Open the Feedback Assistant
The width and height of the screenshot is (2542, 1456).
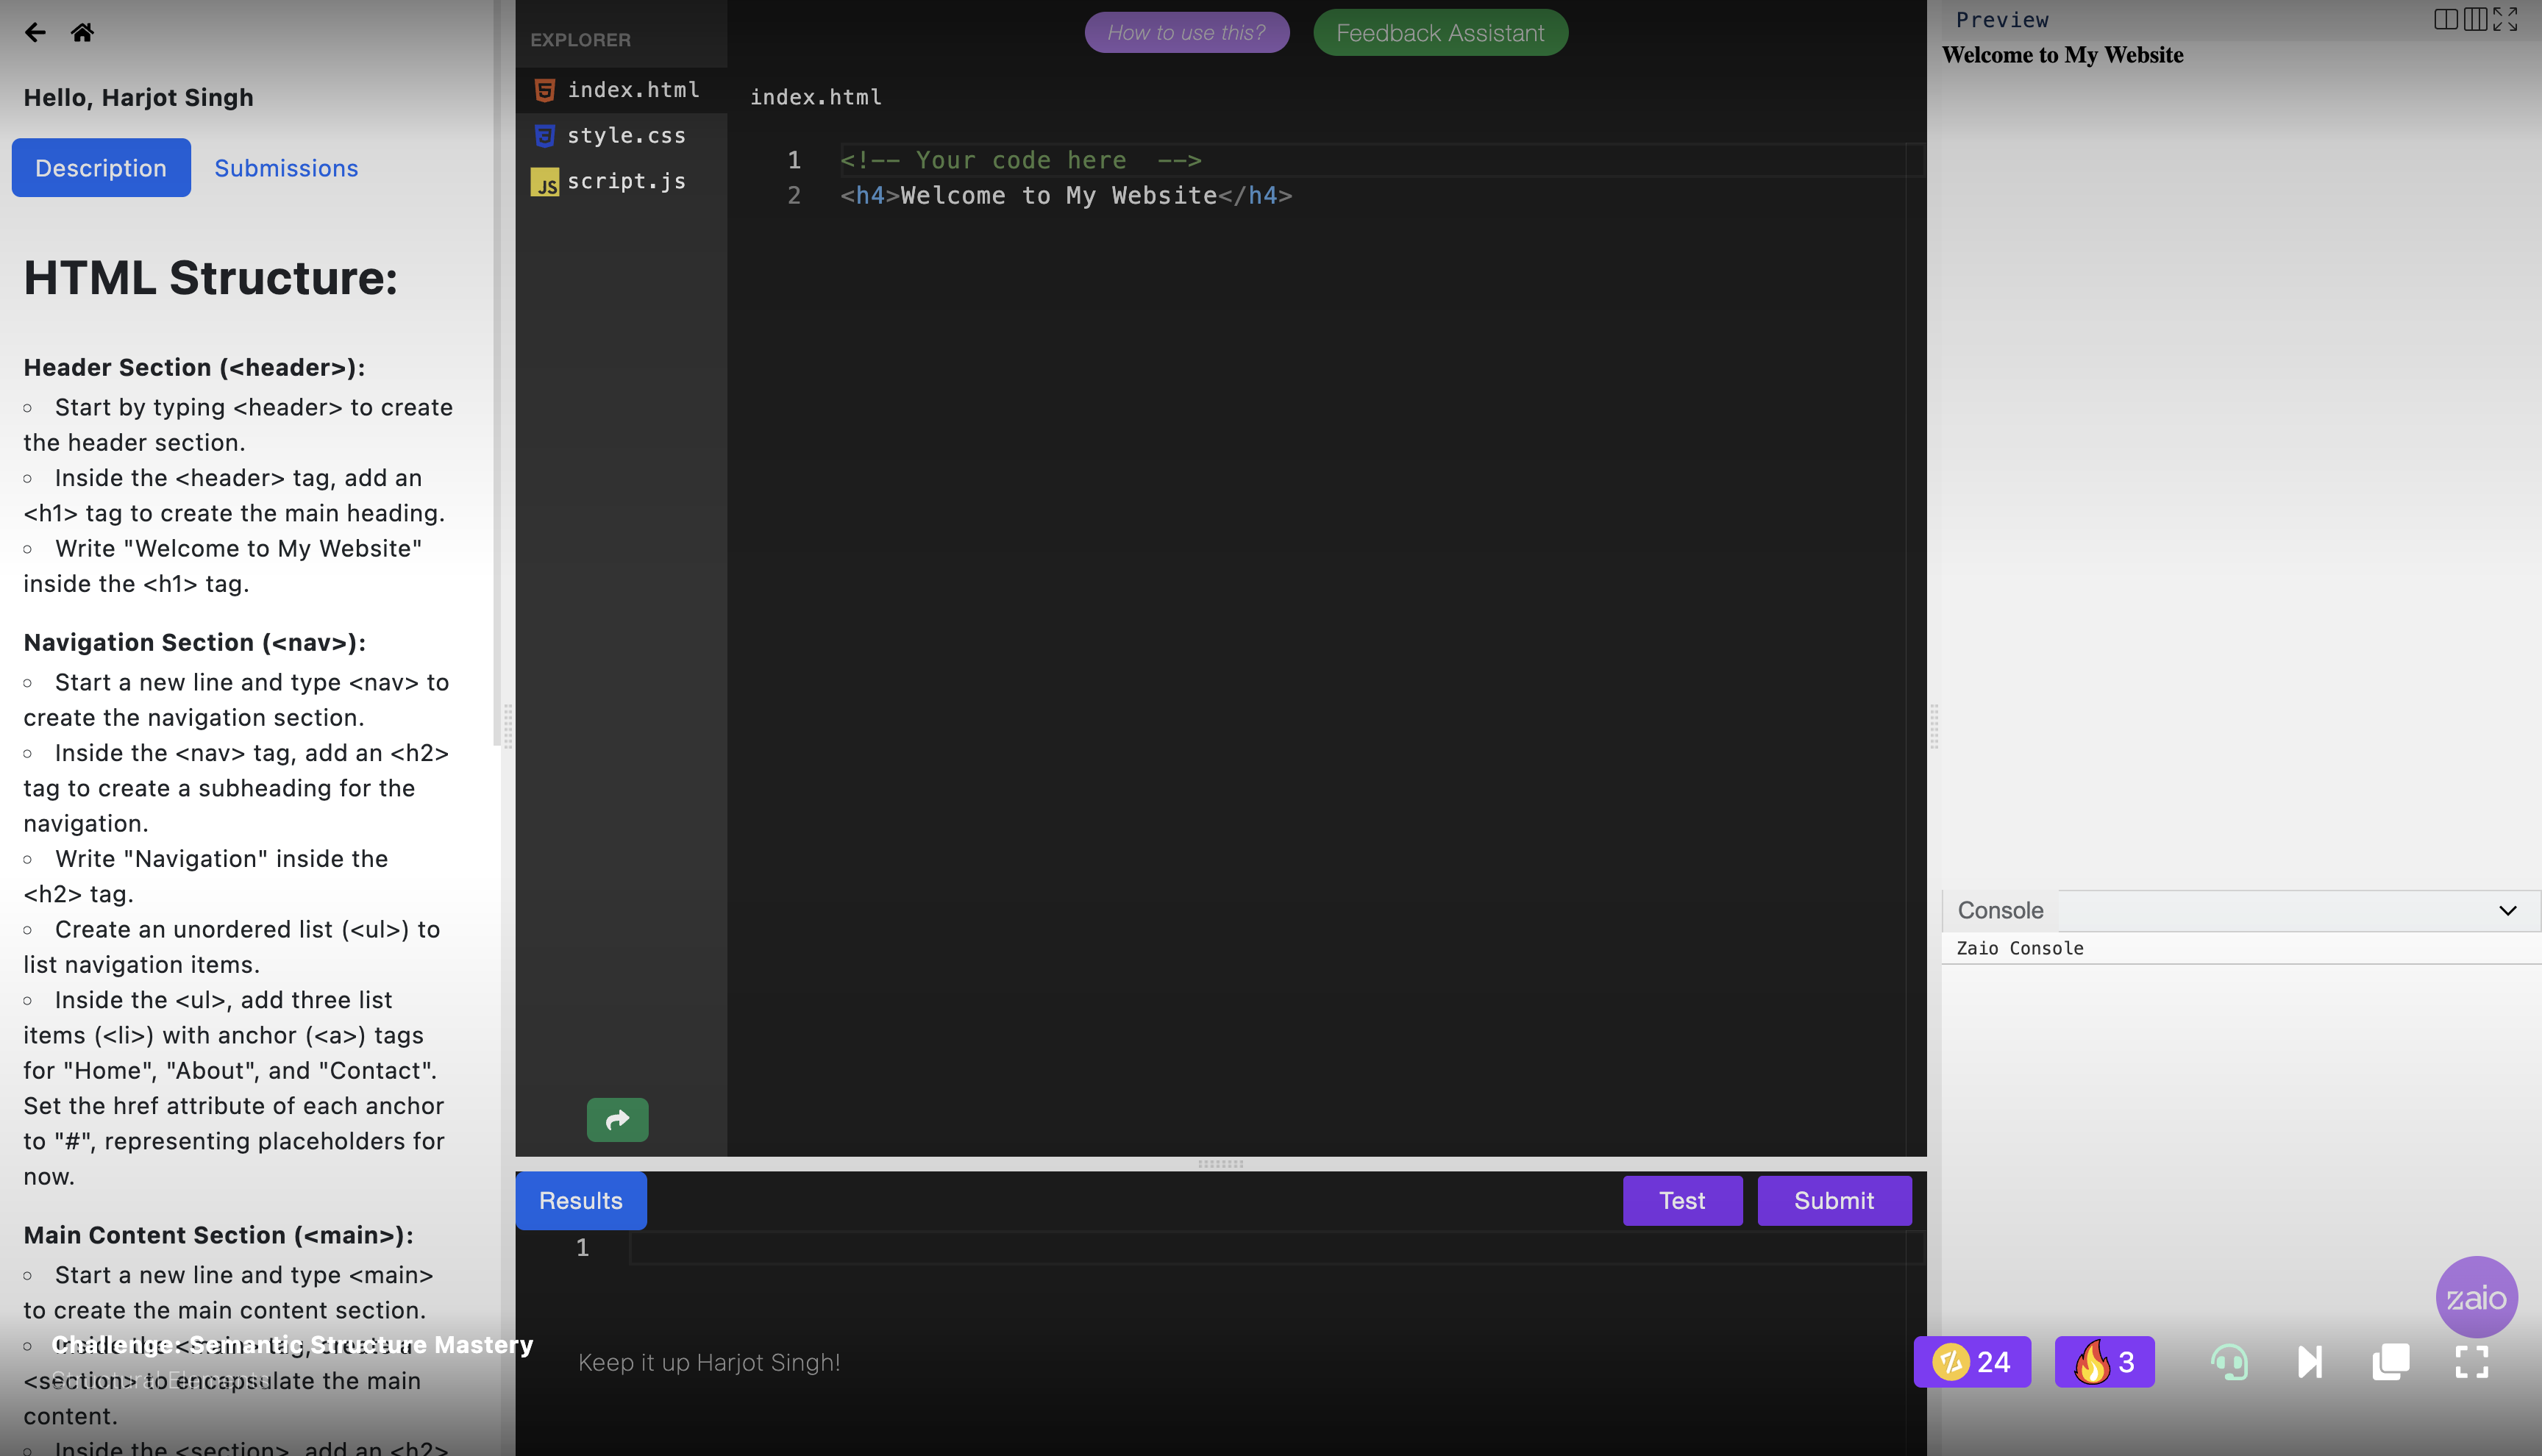click(1440, 33)
